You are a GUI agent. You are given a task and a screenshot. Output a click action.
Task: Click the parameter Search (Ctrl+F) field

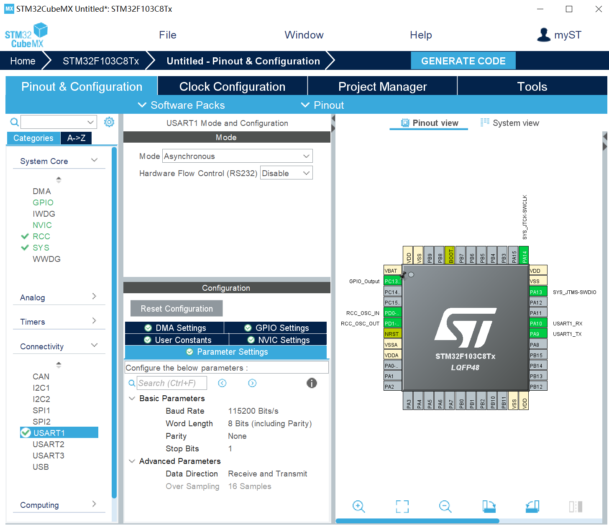coord(172,383)
